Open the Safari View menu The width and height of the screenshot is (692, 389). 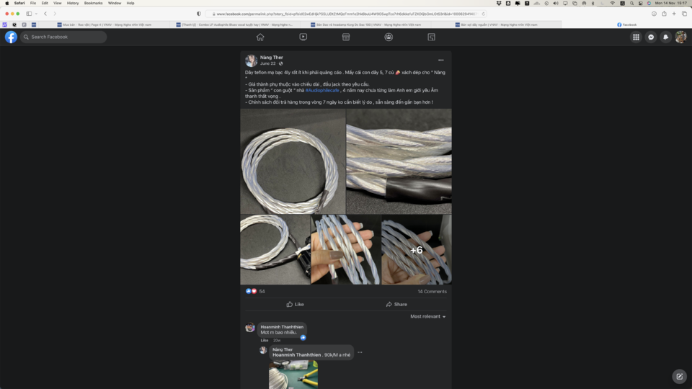click(x=58, y=3)
